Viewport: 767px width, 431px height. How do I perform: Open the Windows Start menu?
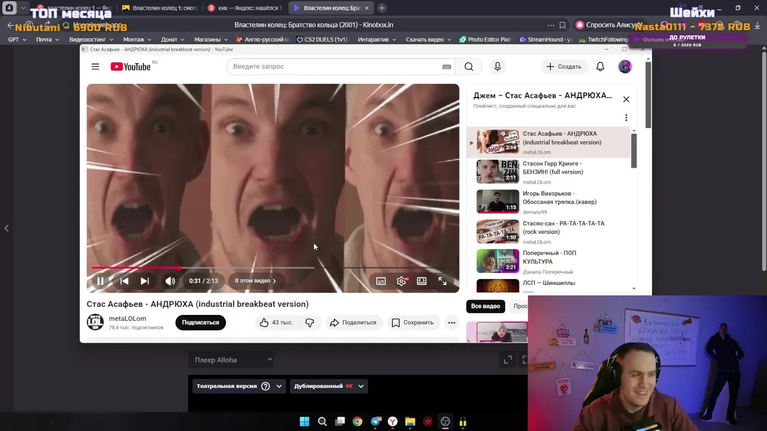304,422
